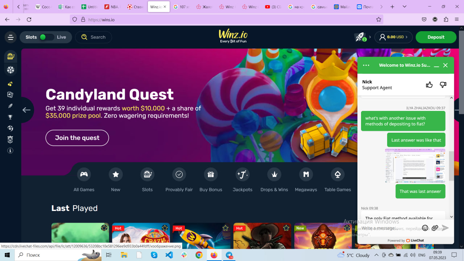Send the chat message
464x261 pixels.
tap(445, 228)
